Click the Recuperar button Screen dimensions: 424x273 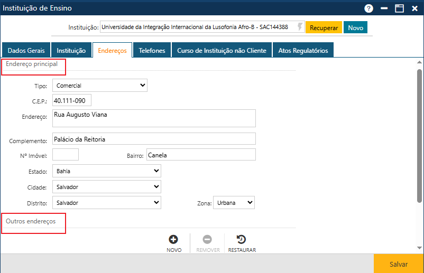click(x=324, y=27)
